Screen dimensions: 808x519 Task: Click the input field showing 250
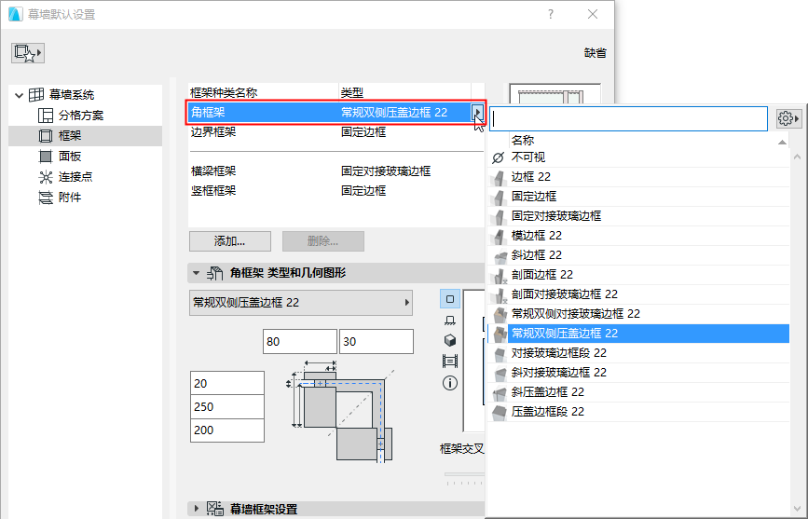(x=227, y=406)
